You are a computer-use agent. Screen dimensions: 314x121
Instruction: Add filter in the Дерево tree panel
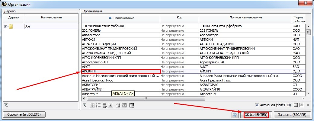(x=6, y=105)
